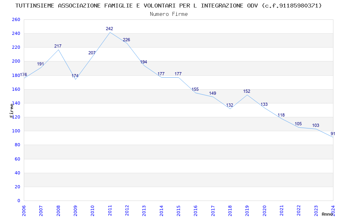337x218 pixels.
Task: Click the y-axis tick label 100
Action: (x=16, y=131)
